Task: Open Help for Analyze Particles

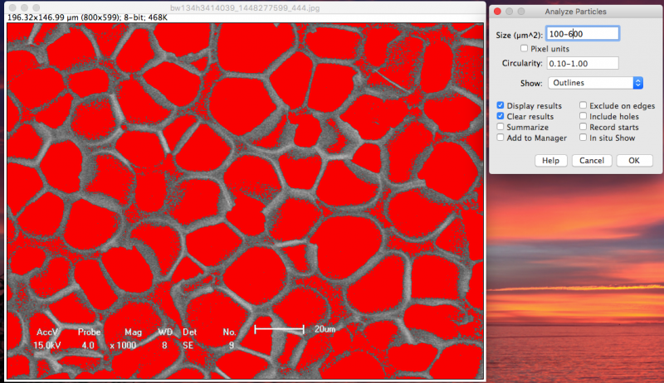Action: (x=550, y=161)
